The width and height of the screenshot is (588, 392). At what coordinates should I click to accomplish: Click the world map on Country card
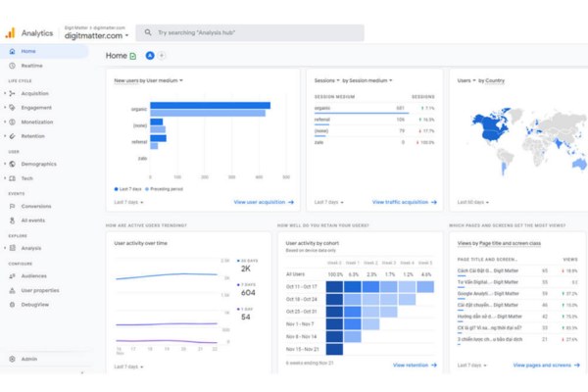(x=527, y=141)
